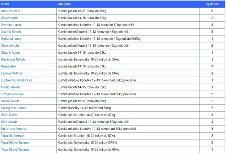
Task: Click the Dvorská Lucia name link
Action: point(11,25)
